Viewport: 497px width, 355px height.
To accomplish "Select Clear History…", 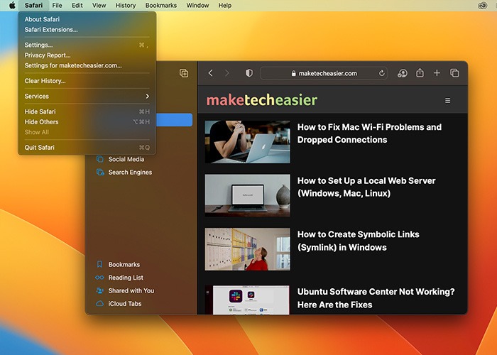I will click(87, 81).
